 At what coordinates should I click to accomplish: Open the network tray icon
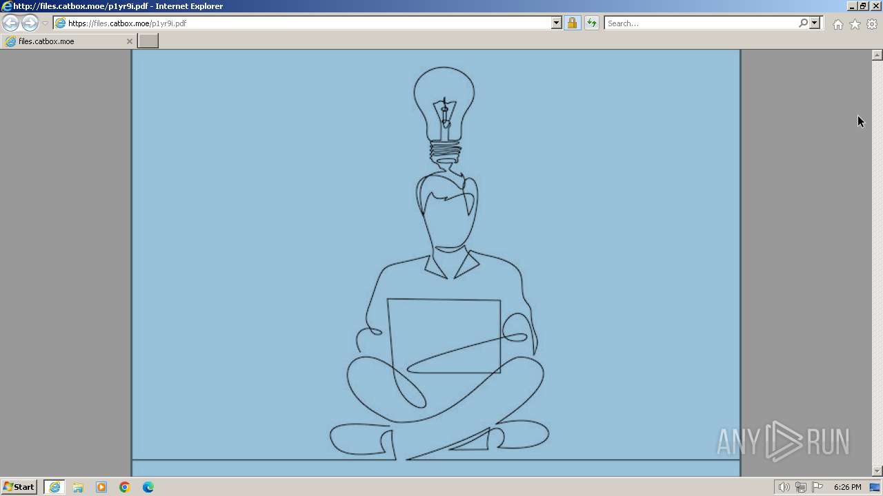800,487
